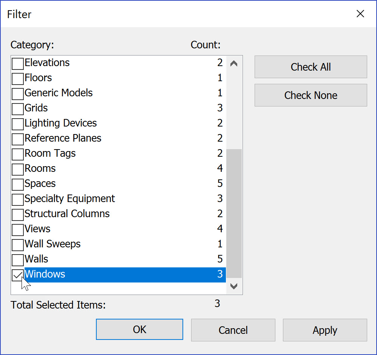This screenshot has height=355, width=377.
Task: Check the Elevations category
Action: (17, 63)
